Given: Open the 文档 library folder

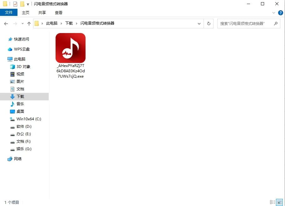Looking at the screenshot, I should point(20,89).
